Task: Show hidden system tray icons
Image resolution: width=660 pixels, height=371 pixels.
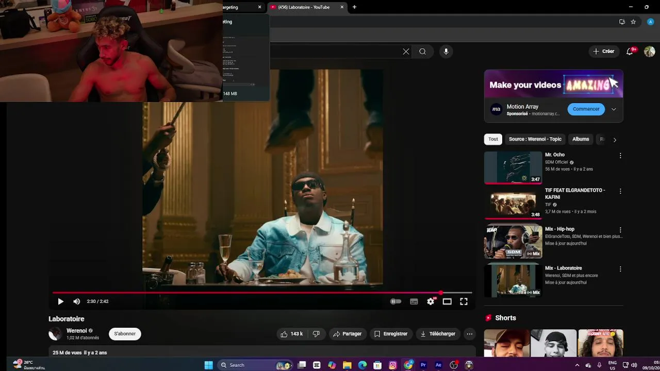Action: [576, 365]
